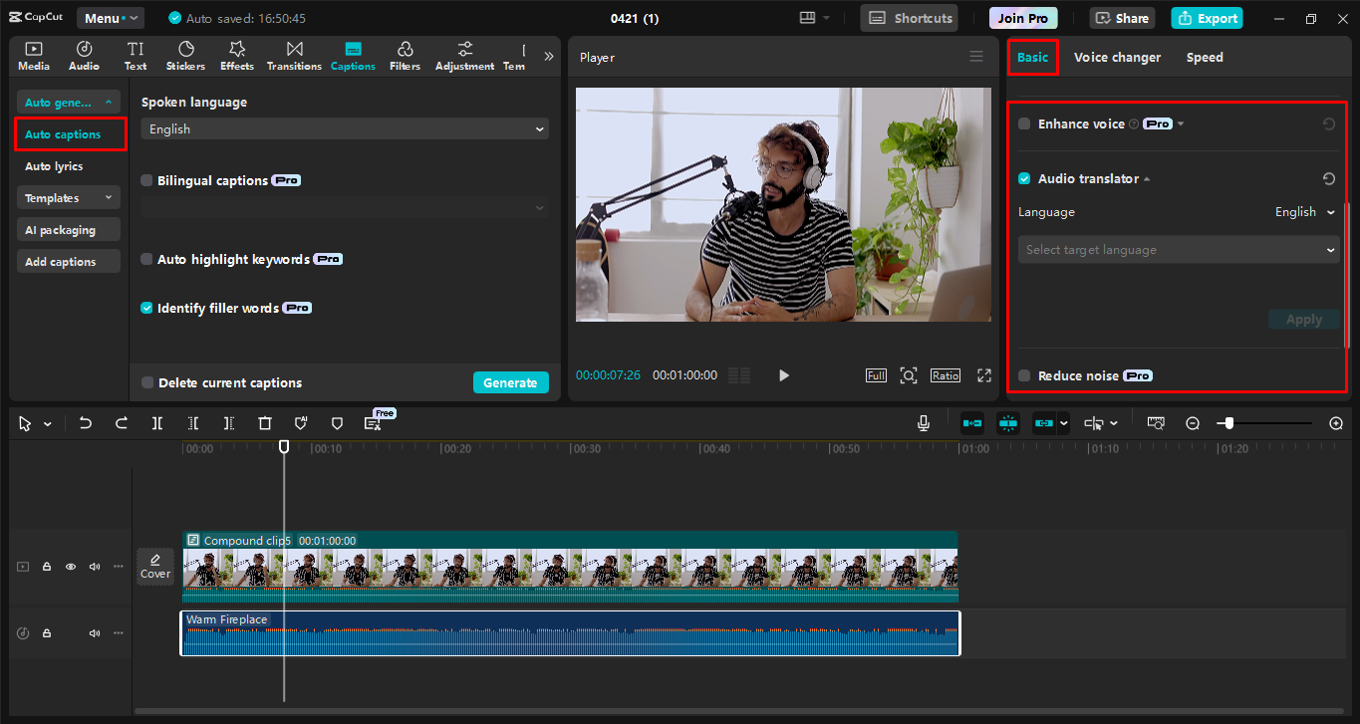Click the Generate button

511,382
